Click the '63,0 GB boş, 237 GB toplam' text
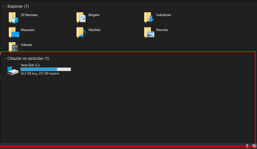Viewport: 257px width, 149px height. pos(40,73)
